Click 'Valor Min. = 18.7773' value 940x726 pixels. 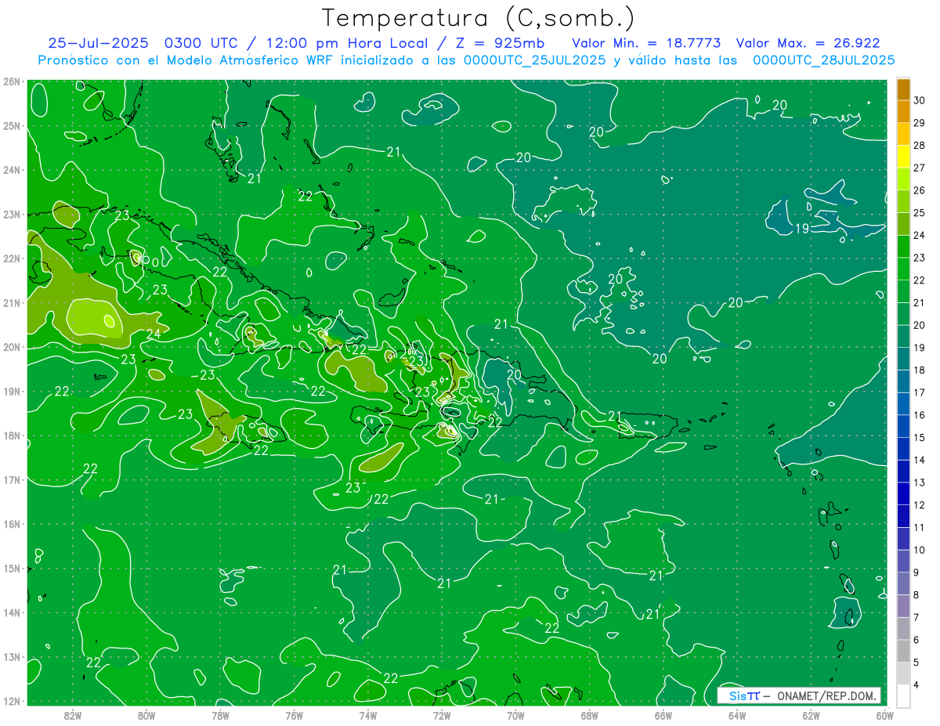point(646,43)
